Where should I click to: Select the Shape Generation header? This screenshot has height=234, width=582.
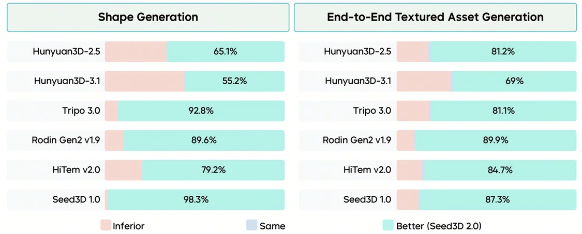point(148,17)
